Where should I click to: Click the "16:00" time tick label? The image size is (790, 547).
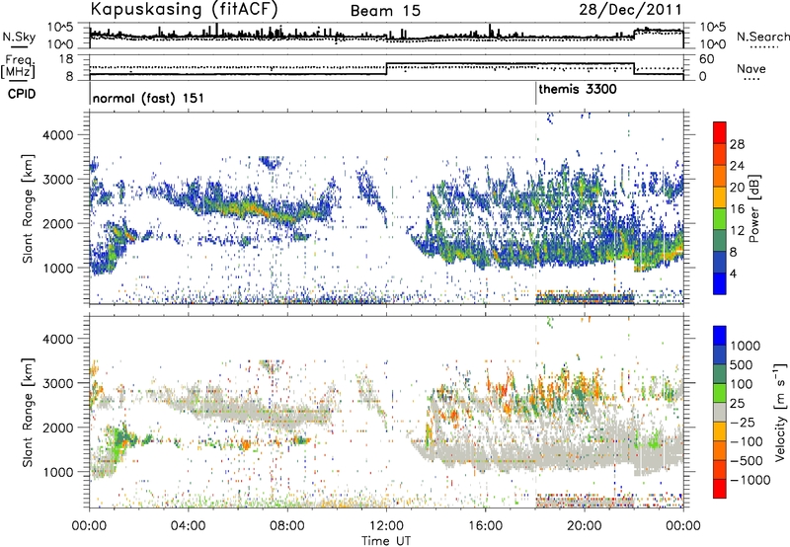(x=485, y=526)
